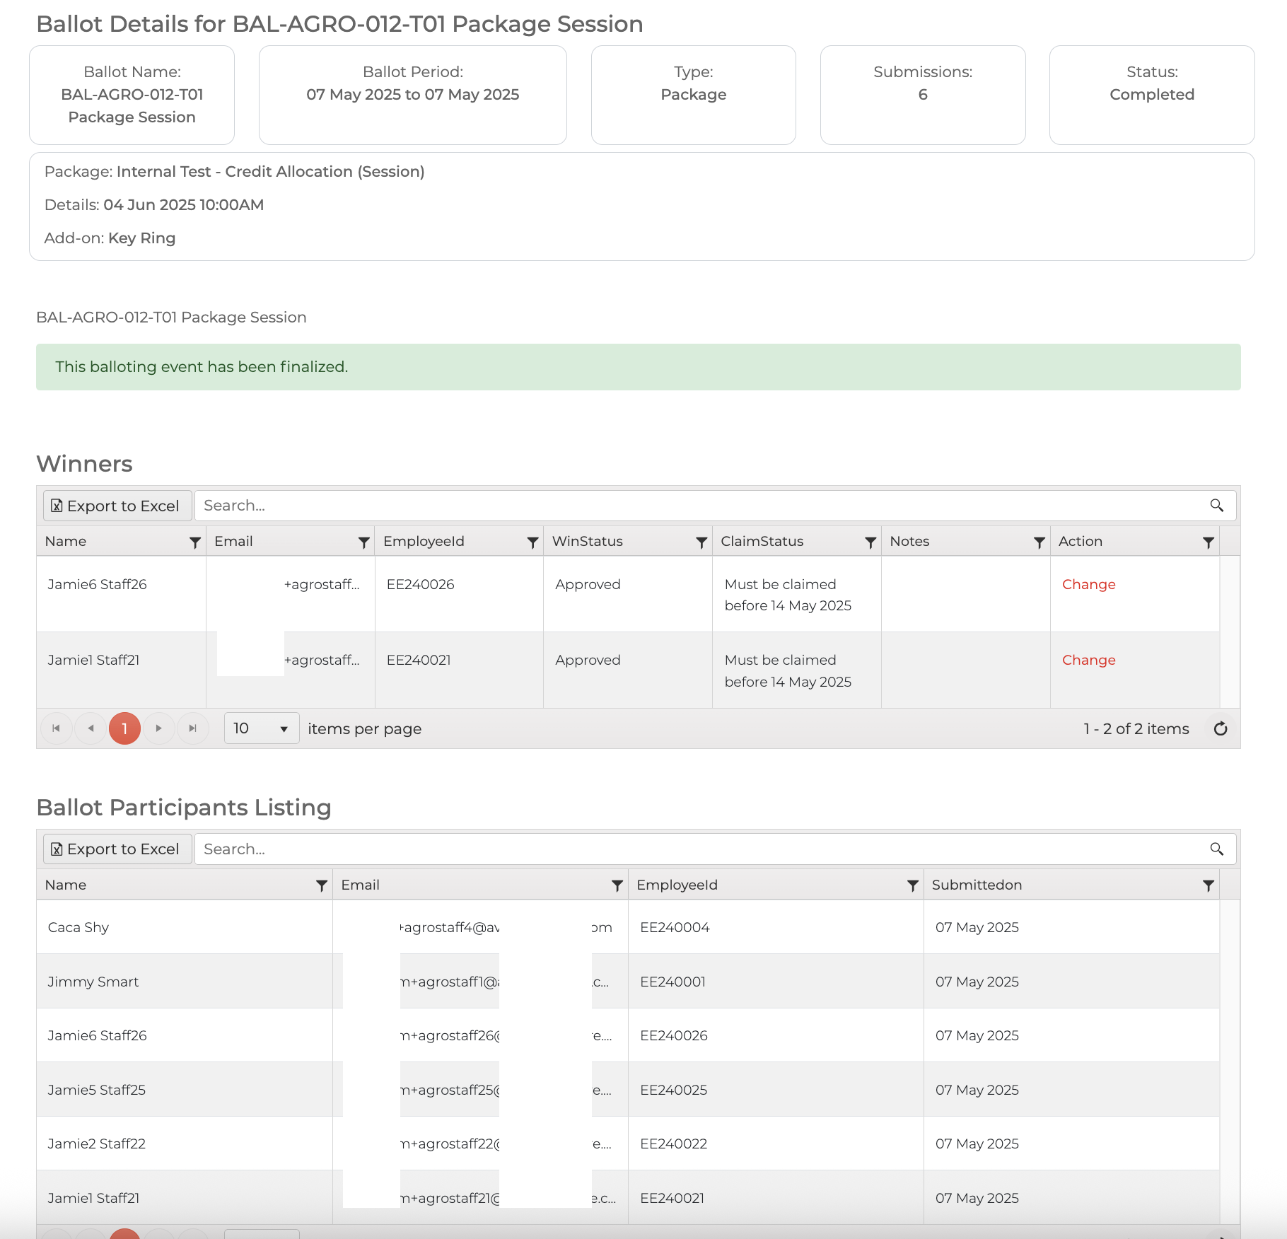Viewport: 1287px width, 1239px height.
Task: Open Submittedon column filter in Participants listing
Action: click(x=1208, y=885)
